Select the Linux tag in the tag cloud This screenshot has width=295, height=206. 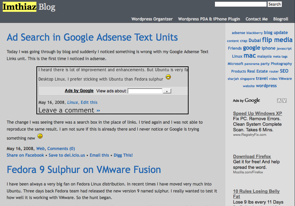click(x=237, y=56)
